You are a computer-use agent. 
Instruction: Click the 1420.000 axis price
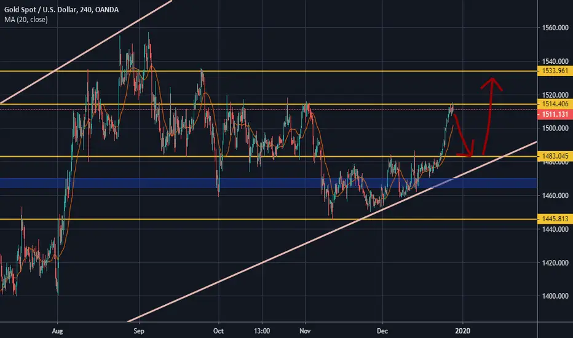[555, 263]
